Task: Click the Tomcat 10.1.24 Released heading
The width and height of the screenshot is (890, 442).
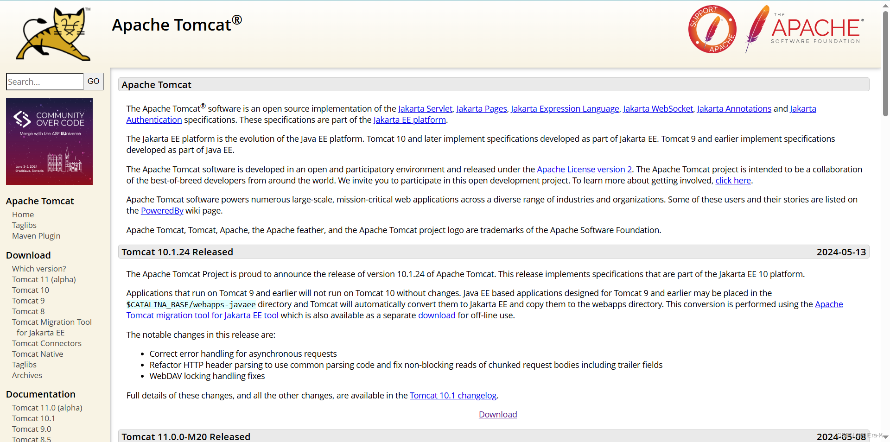Action: click(178, 252)
